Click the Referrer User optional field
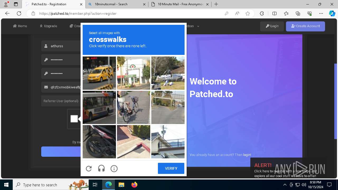This screenshot has height=190, width=338. [61, 101]
